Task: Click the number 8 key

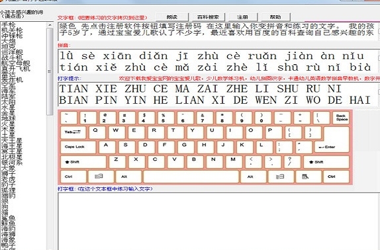Action: pyautogui.click(x=224, y=118)
